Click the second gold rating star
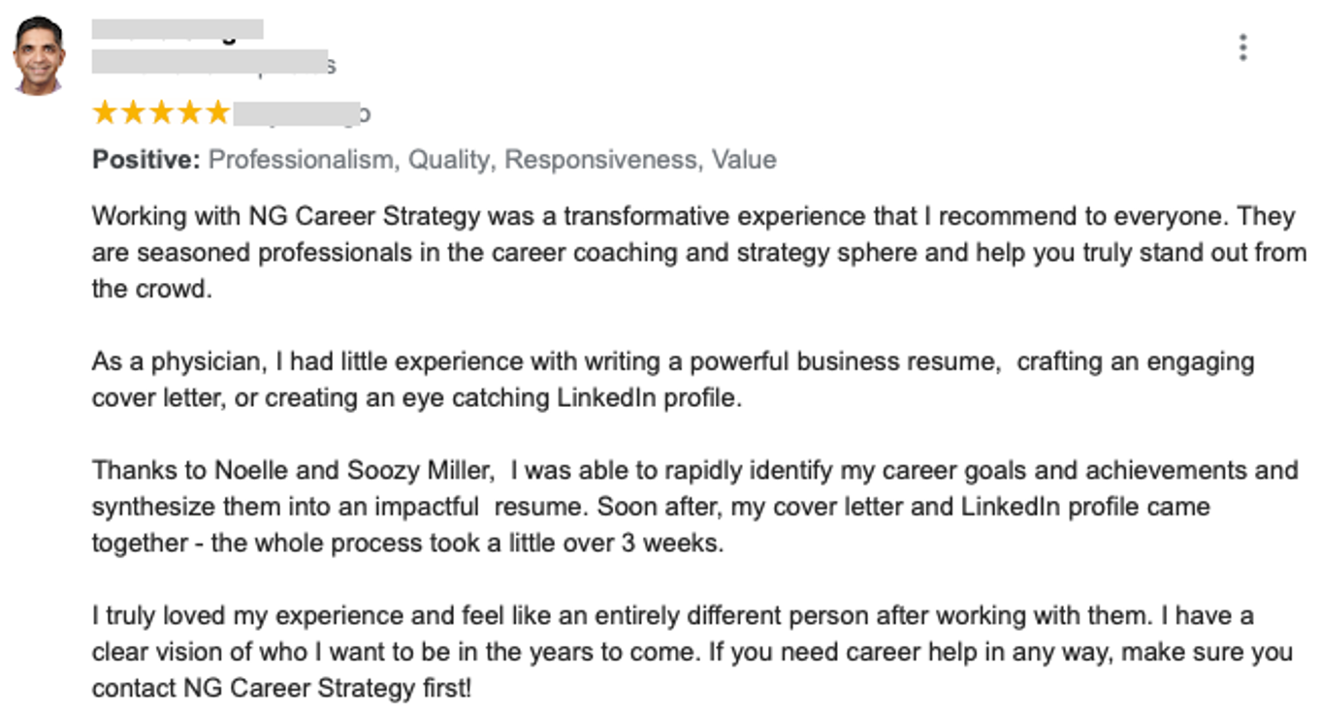The image size is (1321, 716). 133,113
